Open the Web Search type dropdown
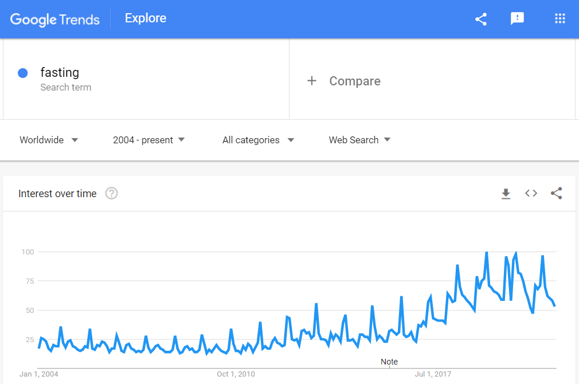Screen dimensions: 579x384 click(x=359, y=140)
